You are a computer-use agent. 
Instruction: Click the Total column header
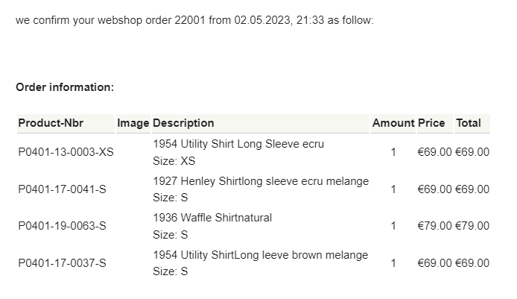tap(468, 123)
